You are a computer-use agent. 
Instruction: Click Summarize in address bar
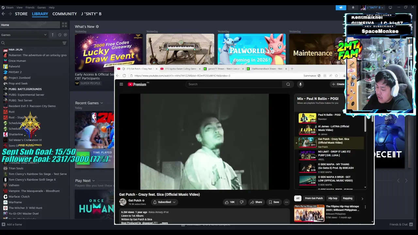pos(312,76)
